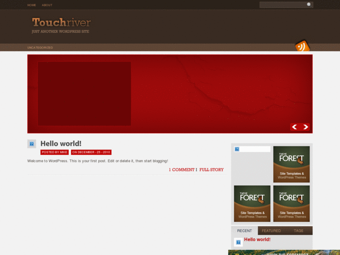The height and width of the screenshot is (255, 340).
Task: Click the Just Another WordPress Site tagline
Action: (x=60, y=31)
